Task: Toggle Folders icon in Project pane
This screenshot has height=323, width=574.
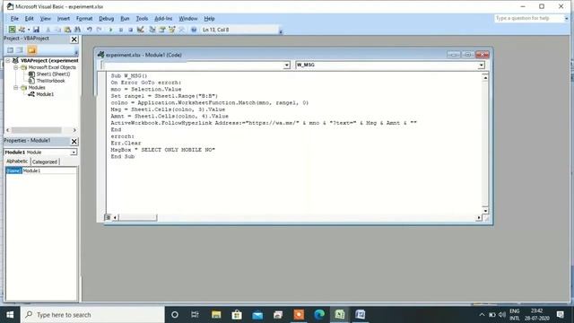Action: 32,50
